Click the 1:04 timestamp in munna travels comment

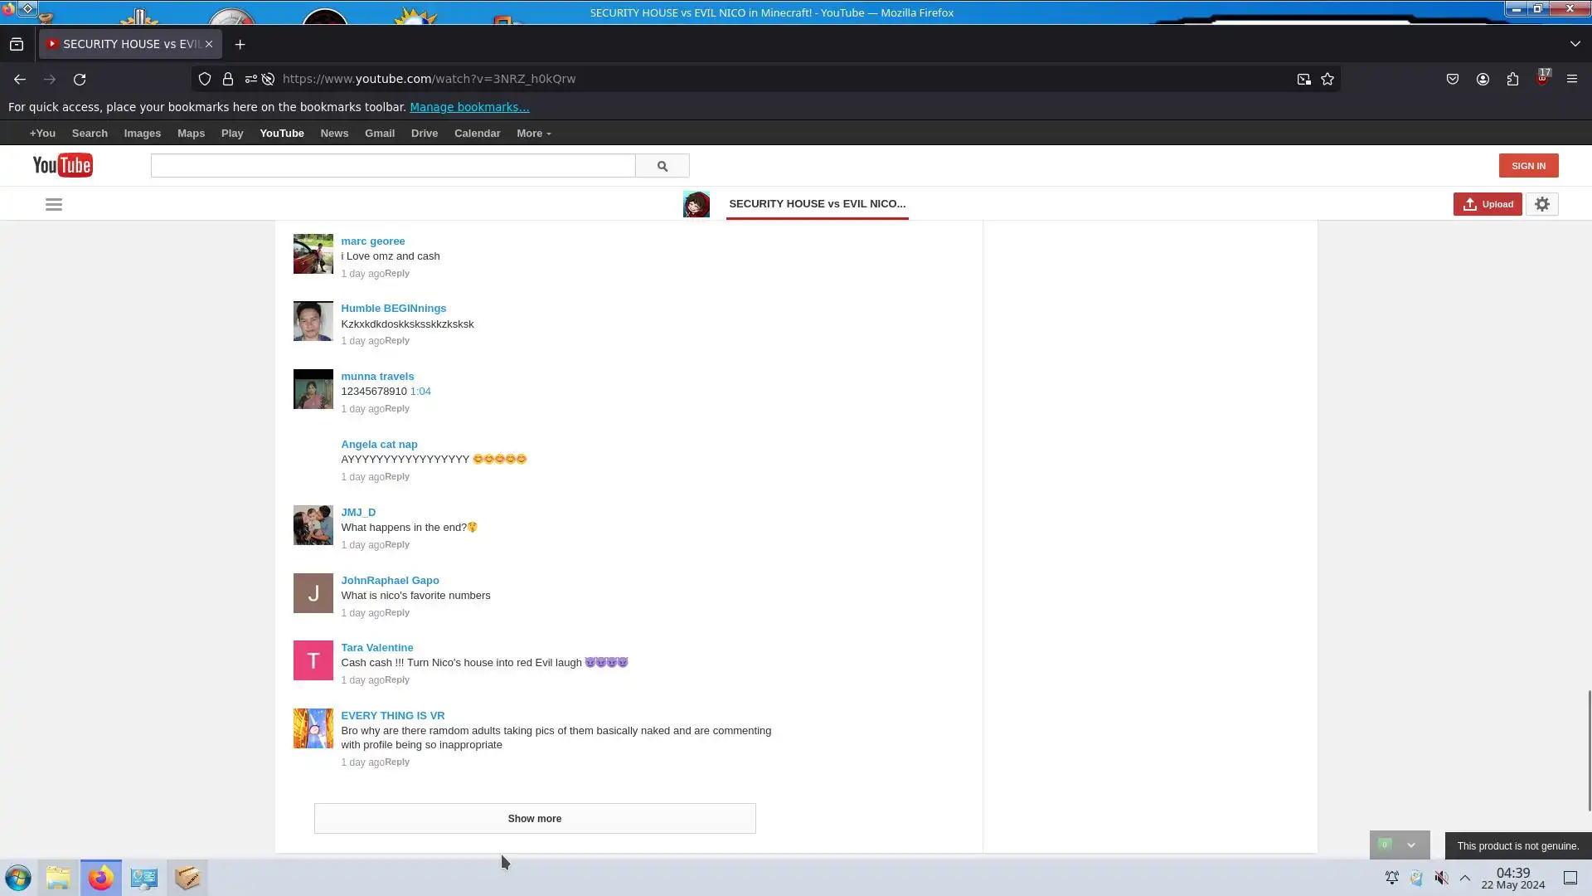point(420,392)
